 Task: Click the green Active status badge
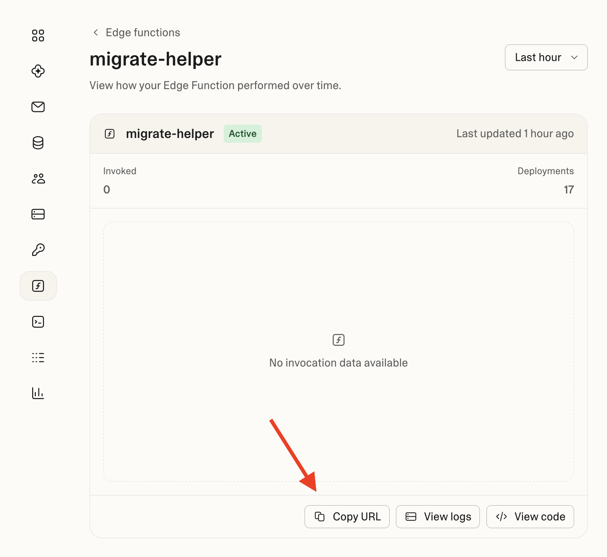click(243, 134)
